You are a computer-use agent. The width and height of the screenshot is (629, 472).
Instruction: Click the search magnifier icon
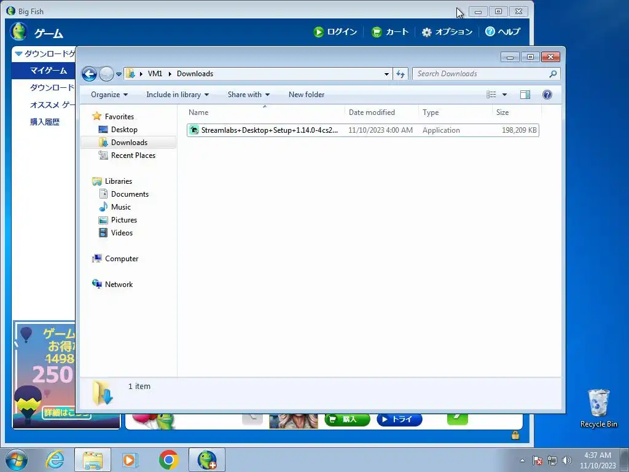coord(553,74)
